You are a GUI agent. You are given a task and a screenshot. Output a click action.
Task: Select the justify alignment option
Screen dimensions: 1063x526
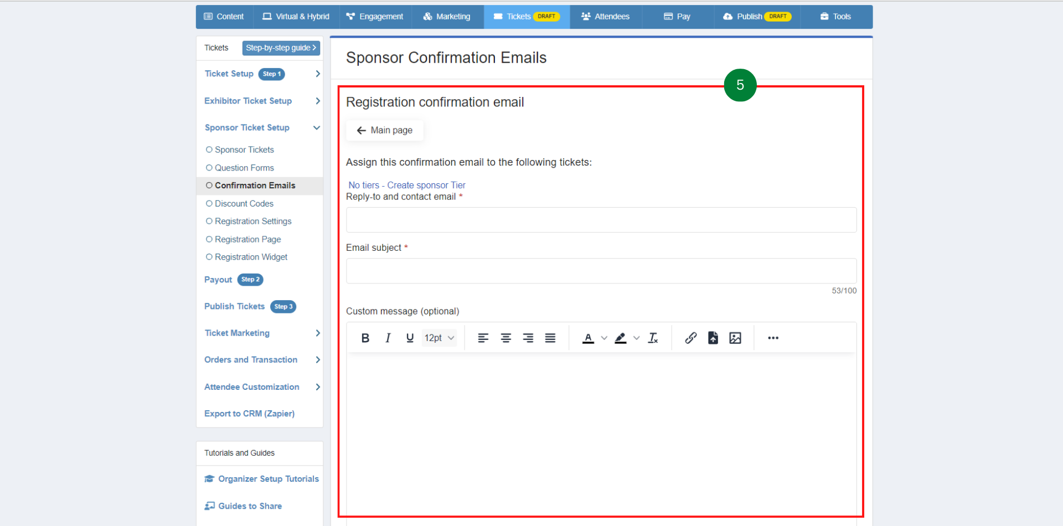pos(550,338)
